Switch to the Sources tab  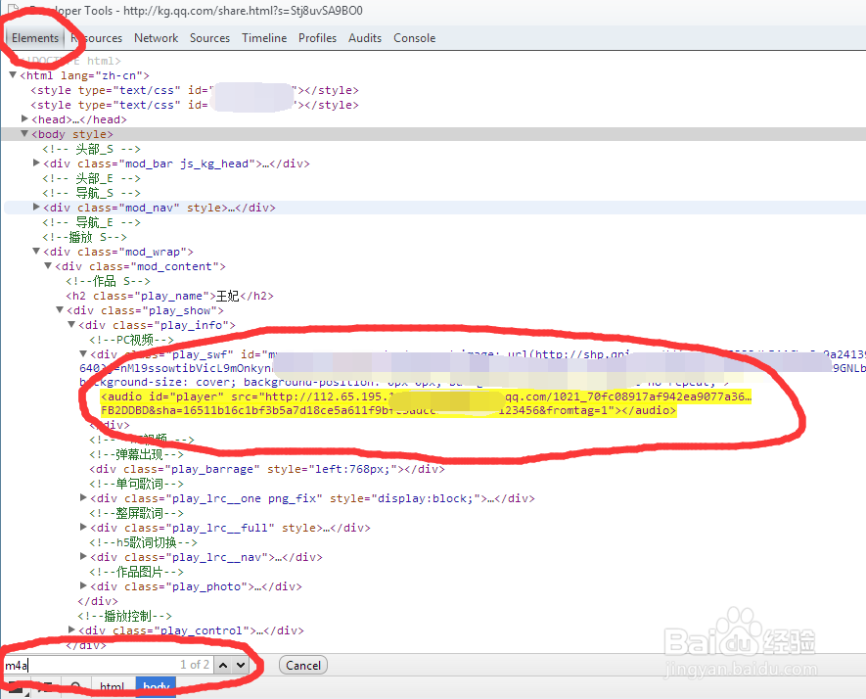coord(209,38)
